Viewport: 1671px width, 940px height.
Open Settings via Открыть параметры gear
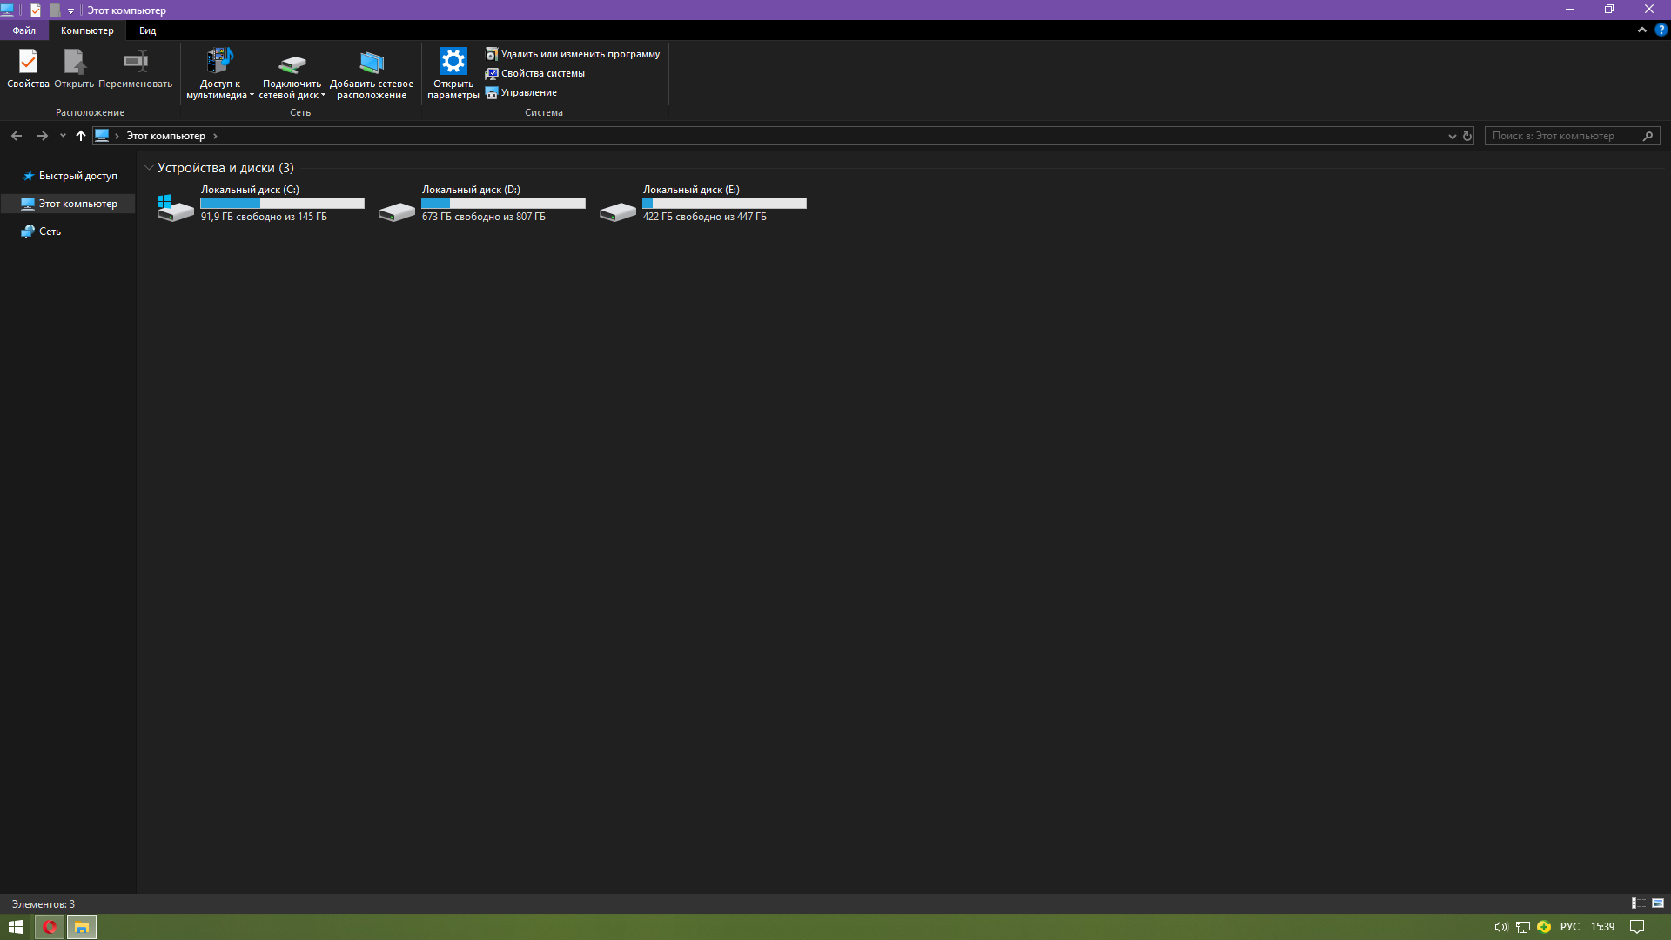(x=453, y=74)
